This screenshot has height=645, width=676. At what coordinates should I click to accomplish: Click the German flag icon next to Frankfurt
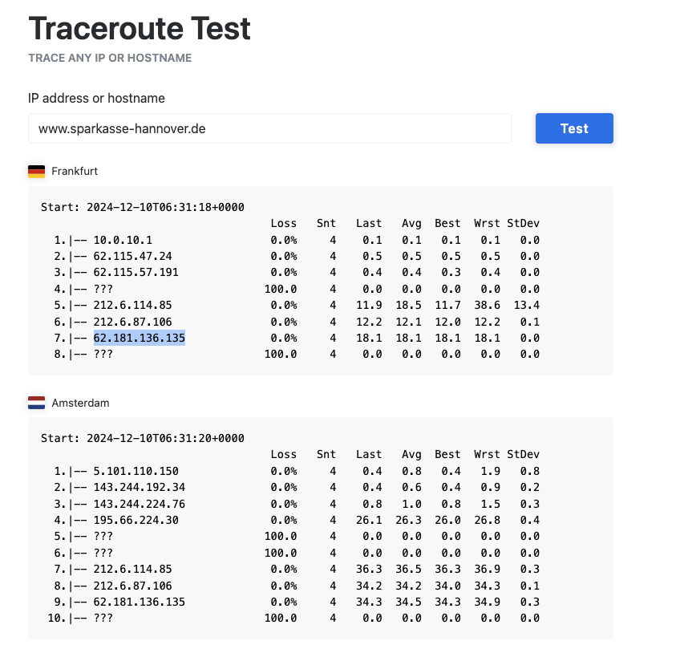tap(37, 172)
